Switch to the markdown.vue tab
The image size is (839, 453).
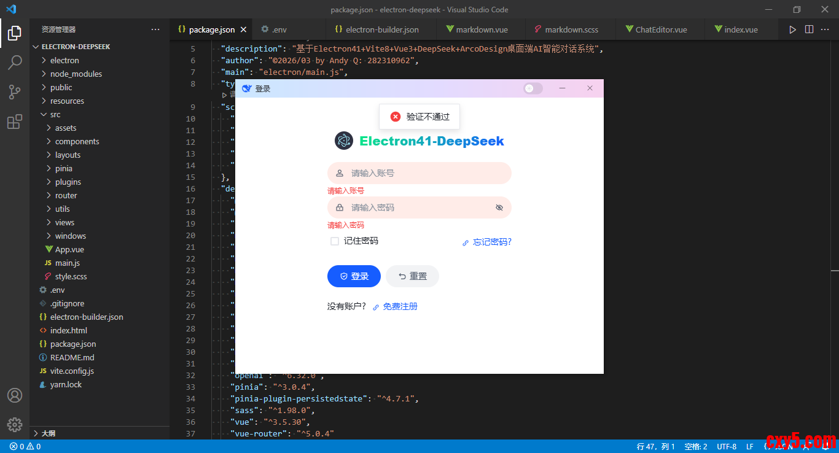click(x=481, y=29)
